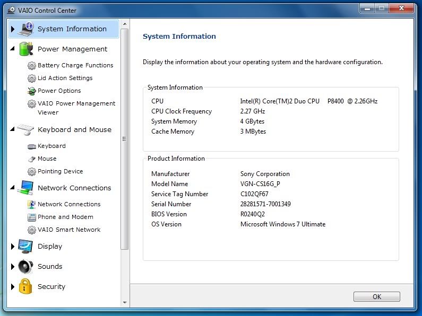Open Battery Charge Functions

[x=75, y=65]
